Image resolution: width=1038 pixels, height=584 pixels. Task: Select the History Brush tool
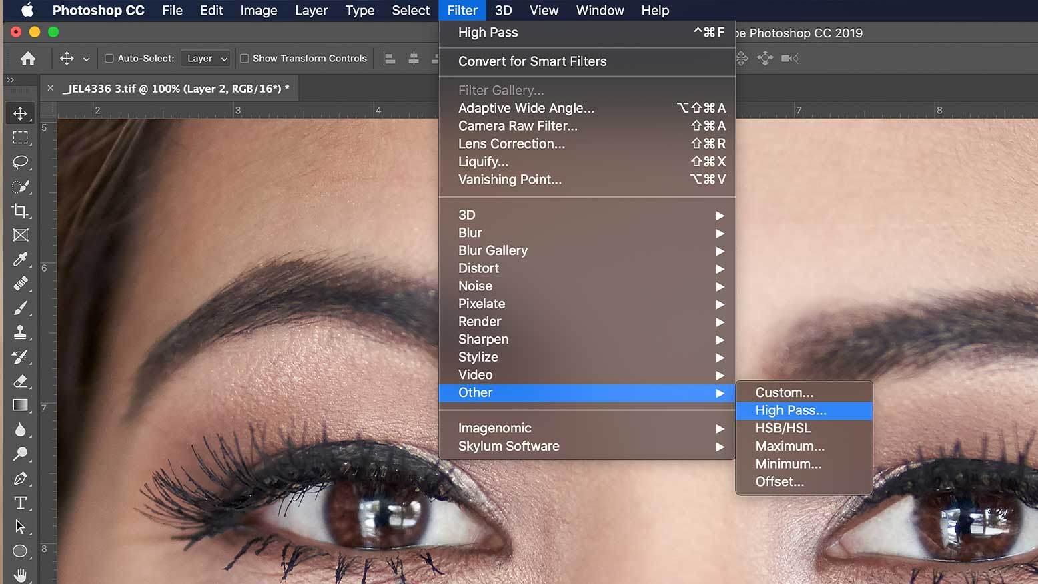click(x=20, y=356)
